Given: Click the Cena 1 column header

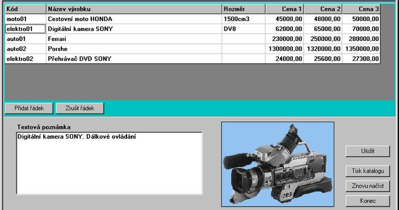Looking at the screenshot, I should (x=285, y=9).
